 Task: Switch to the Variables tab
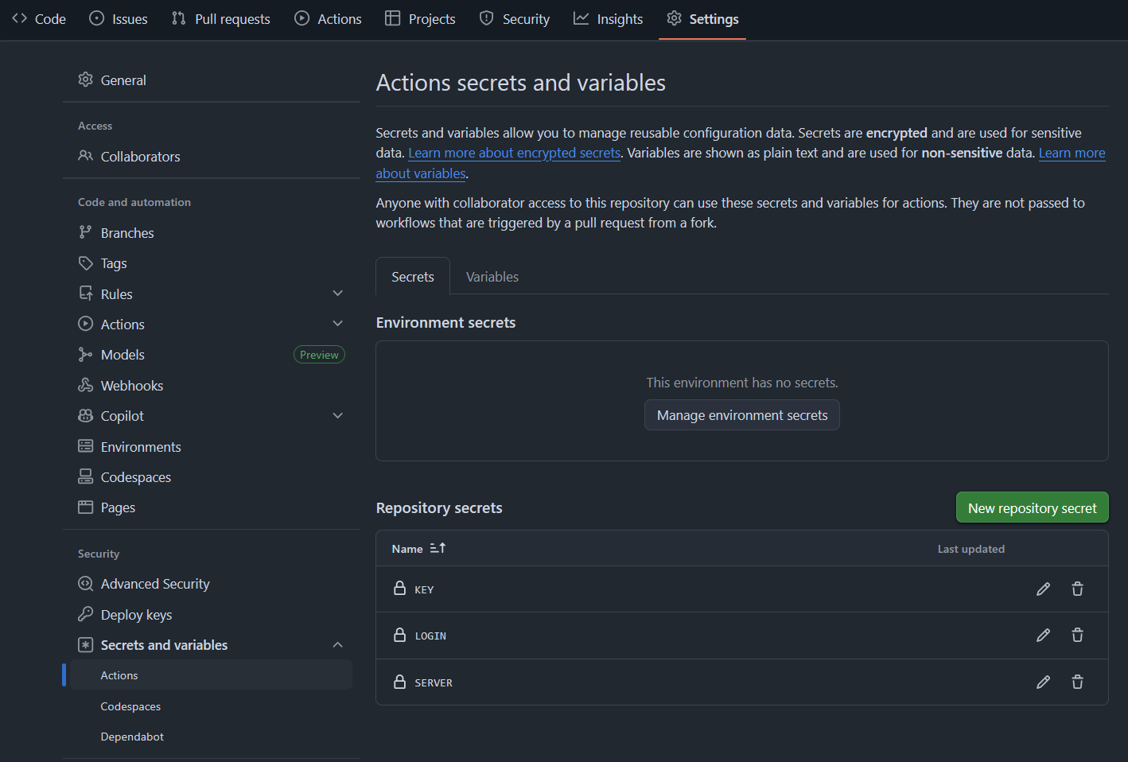point(492,277)
